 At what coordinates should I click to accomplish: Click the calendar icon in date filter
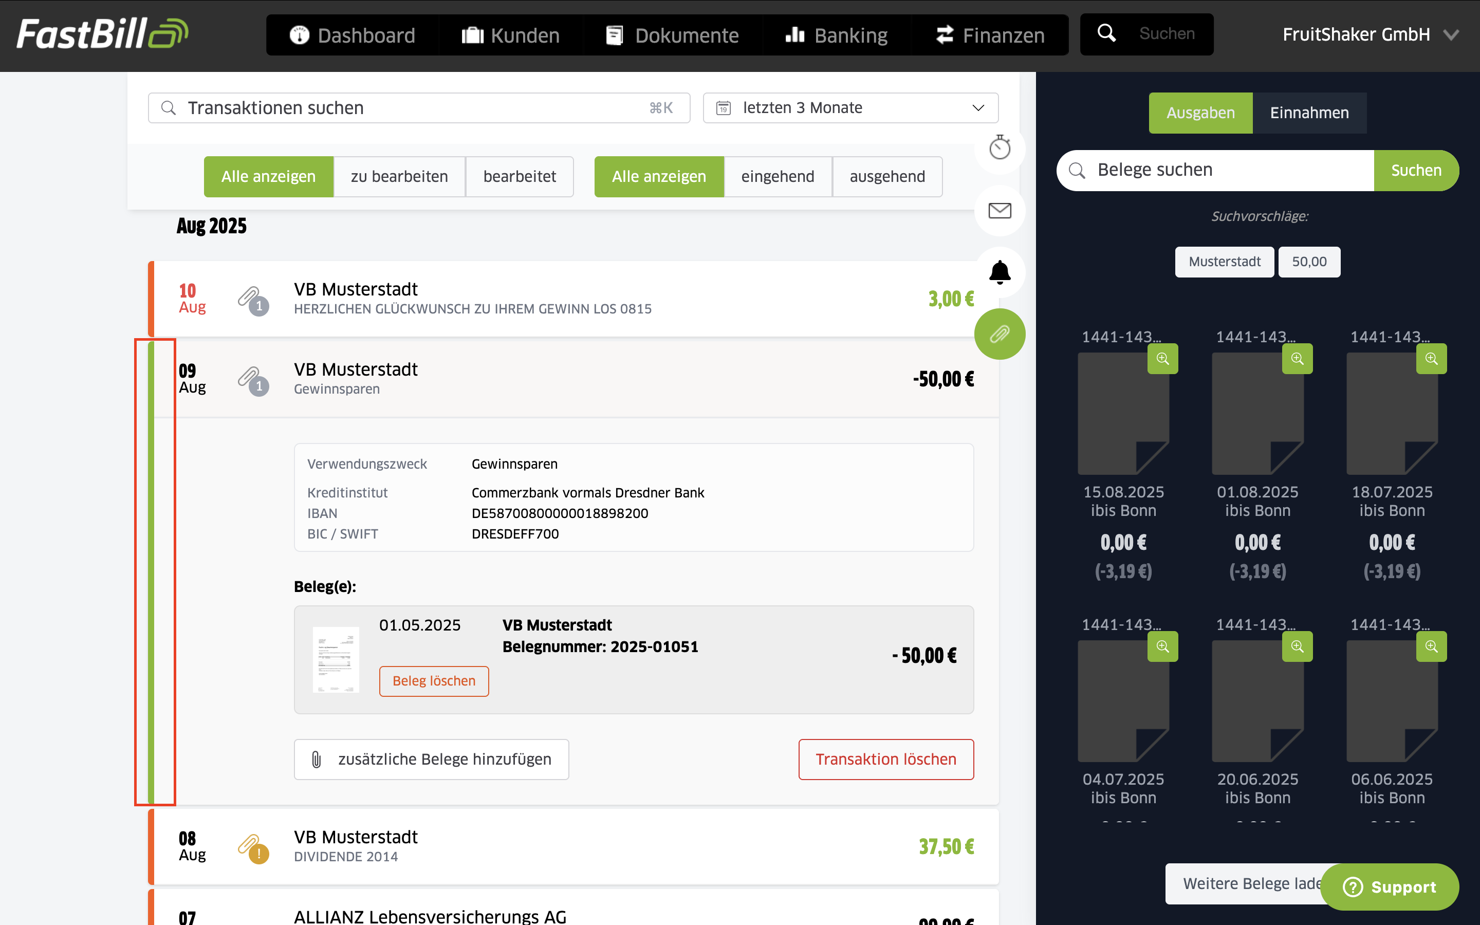pyautogui.click(x=724, y=108)
